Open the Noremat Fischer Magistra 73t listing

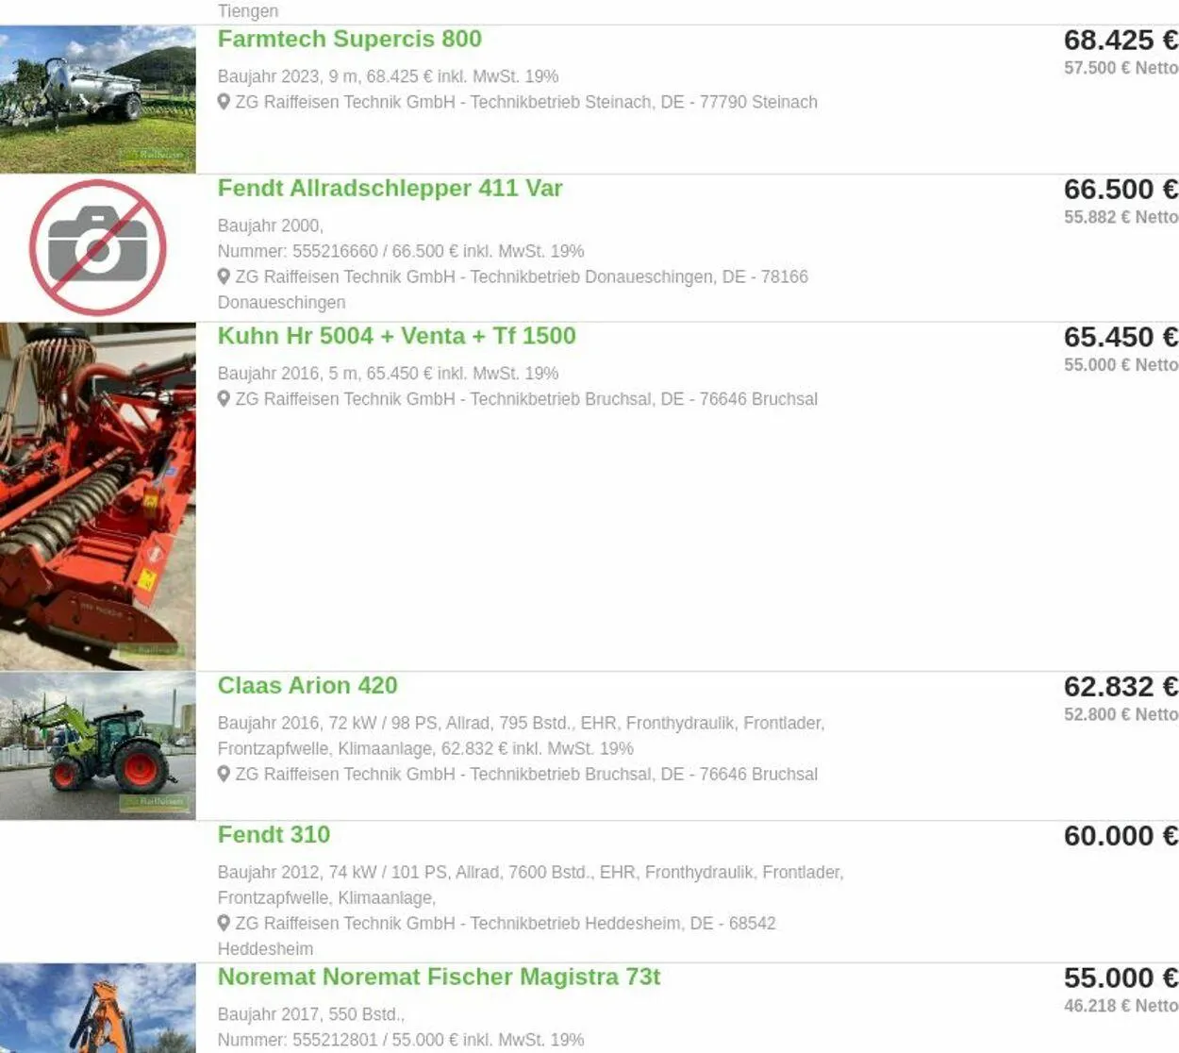(x=439, y=978)
